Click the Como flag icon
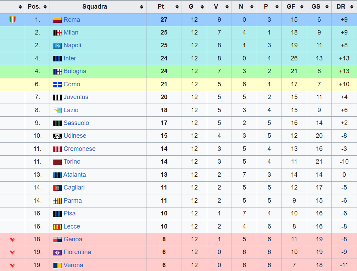Screen dimensions: 357x271 point(57,85)
